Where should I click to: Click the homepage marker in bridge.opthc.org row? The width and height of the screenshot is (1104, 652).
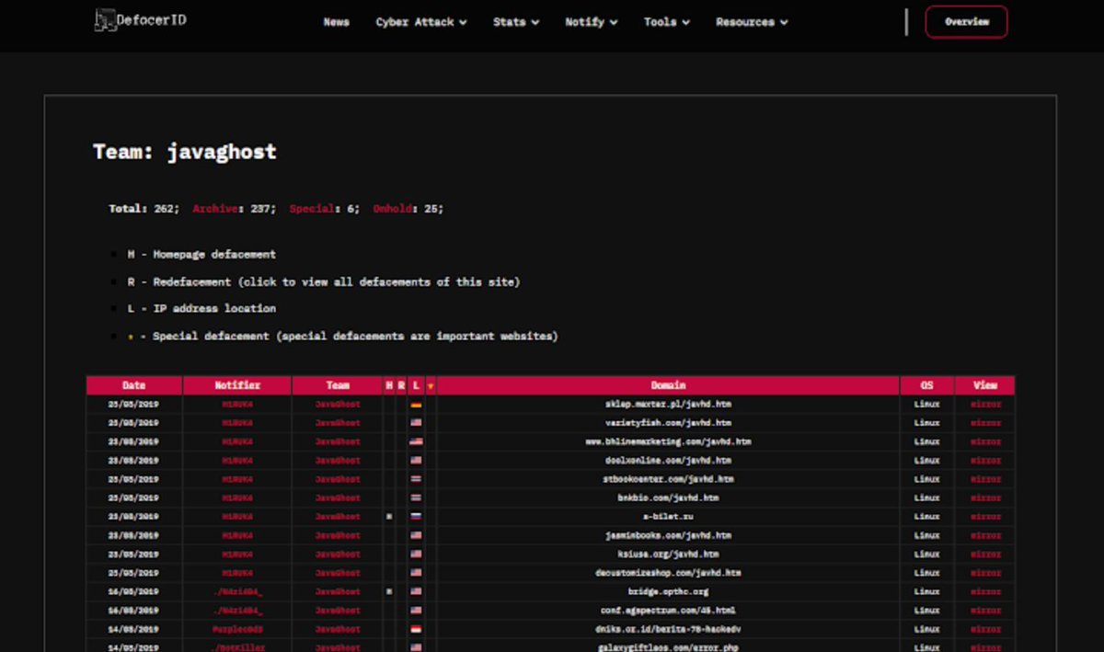point(389,591)
